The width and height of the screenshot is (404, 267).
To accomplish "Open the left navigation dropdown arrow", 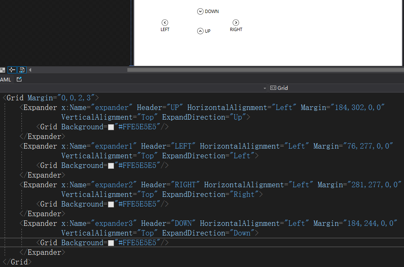I will (265, 88).
